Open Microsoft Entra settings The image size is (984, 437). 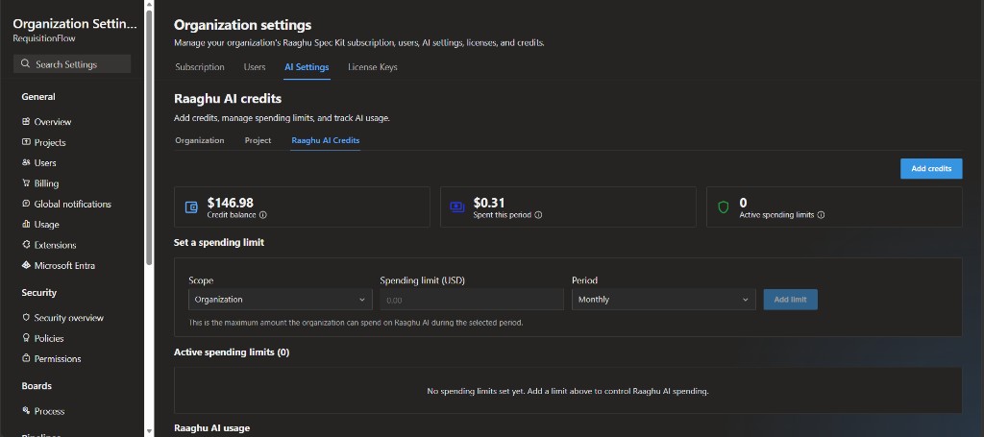(64, 265)
